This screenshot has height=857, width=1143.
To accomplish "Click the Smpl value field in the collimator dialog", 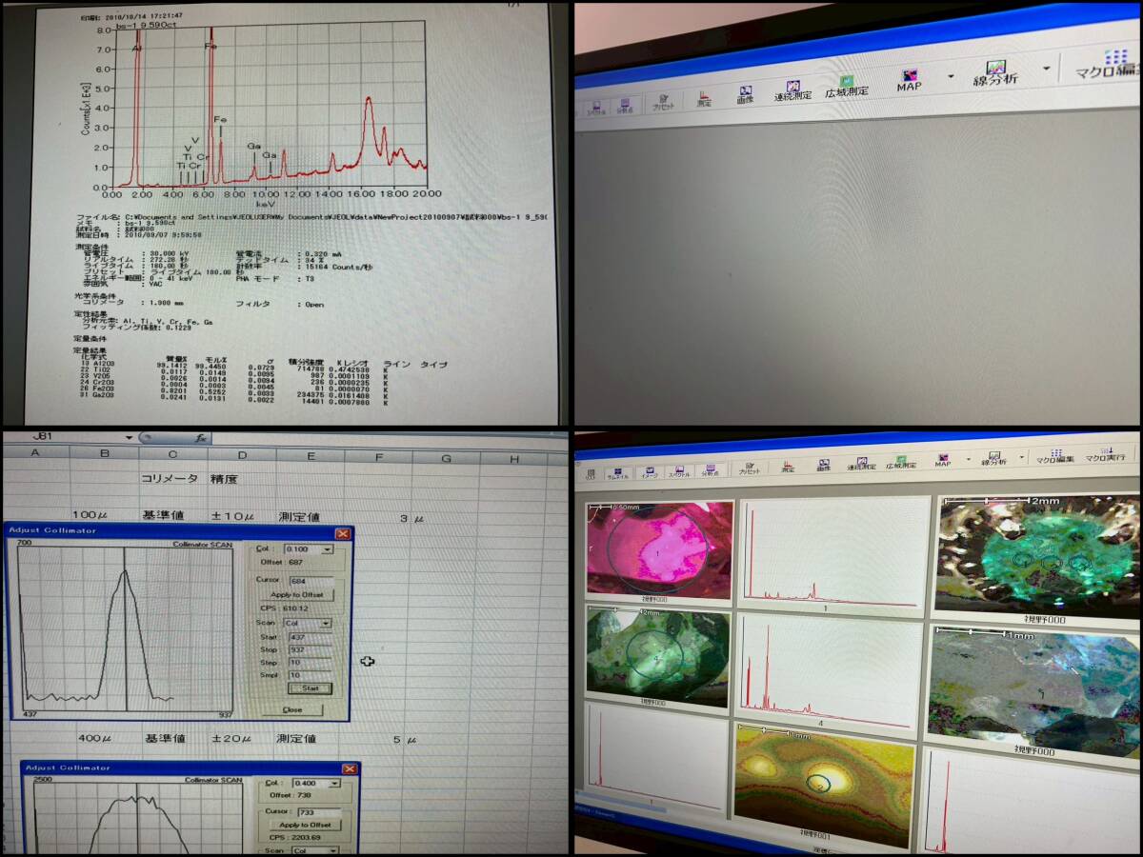I will coord(310,675).
